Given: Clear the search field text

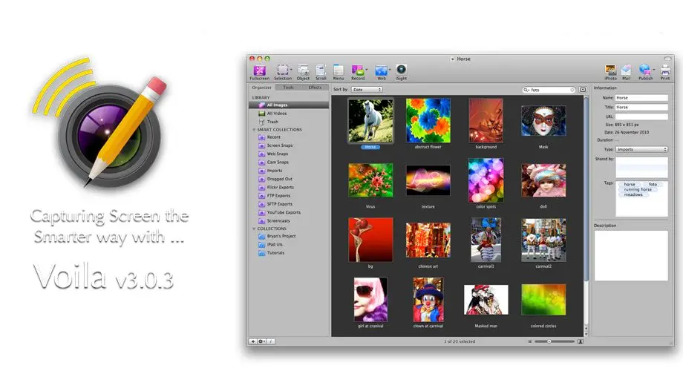Looking at the screenshot, I should pyautogui.click(x=572, y=90).
